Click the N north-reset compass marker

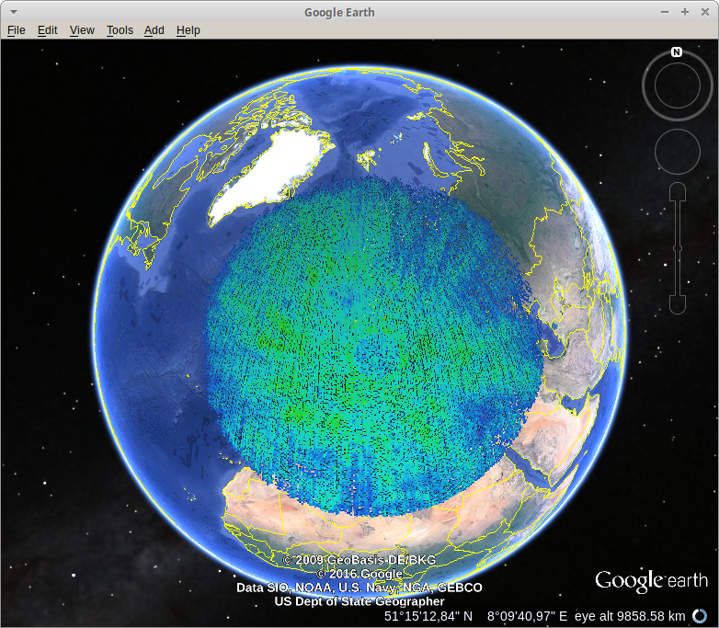click(677, 52)
